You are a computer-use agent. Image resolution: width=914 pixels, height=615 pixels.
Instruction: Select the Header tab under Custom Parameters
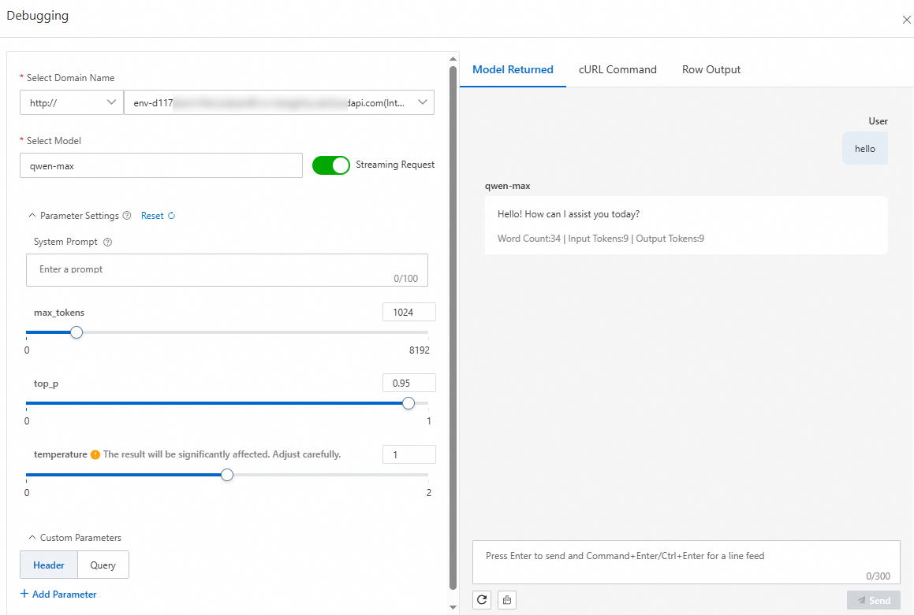(48, 565)
